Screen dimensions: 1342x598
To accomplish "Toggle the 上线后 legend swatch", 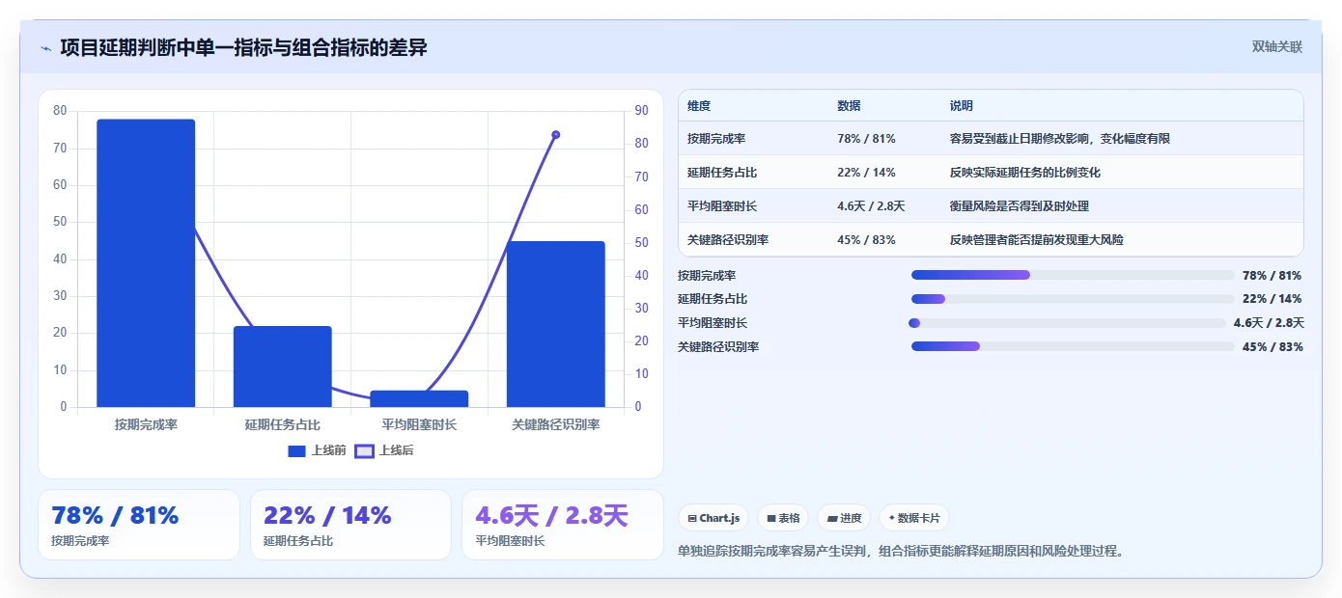I will click(364, 450).
